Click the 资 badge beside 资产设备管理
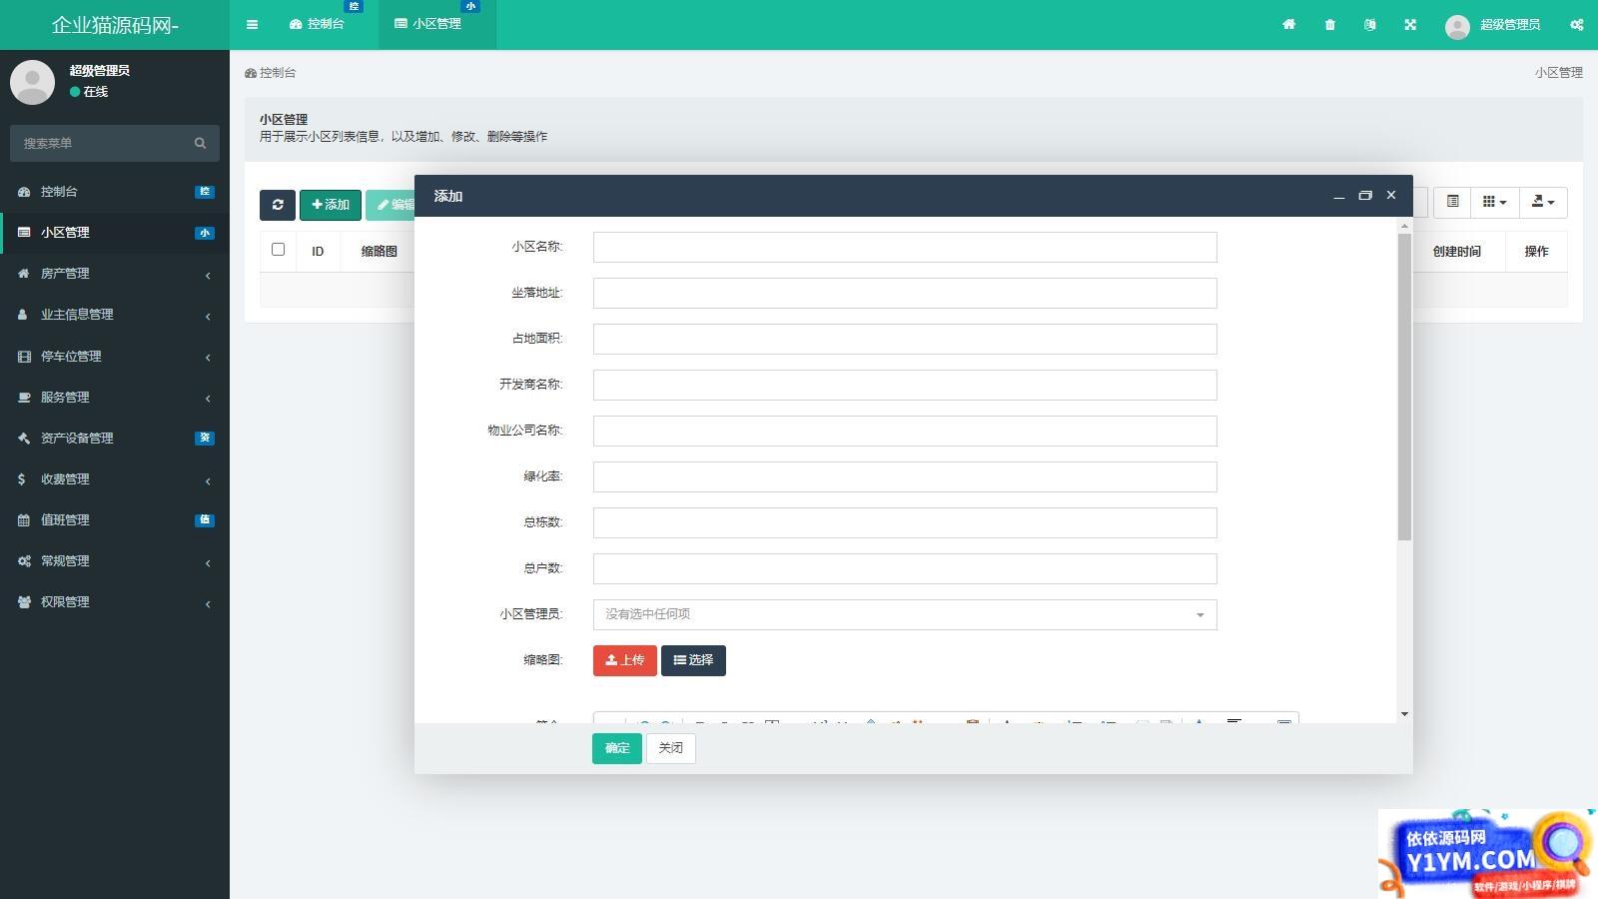Screen dimensions: 1598x899 [205, 438]
